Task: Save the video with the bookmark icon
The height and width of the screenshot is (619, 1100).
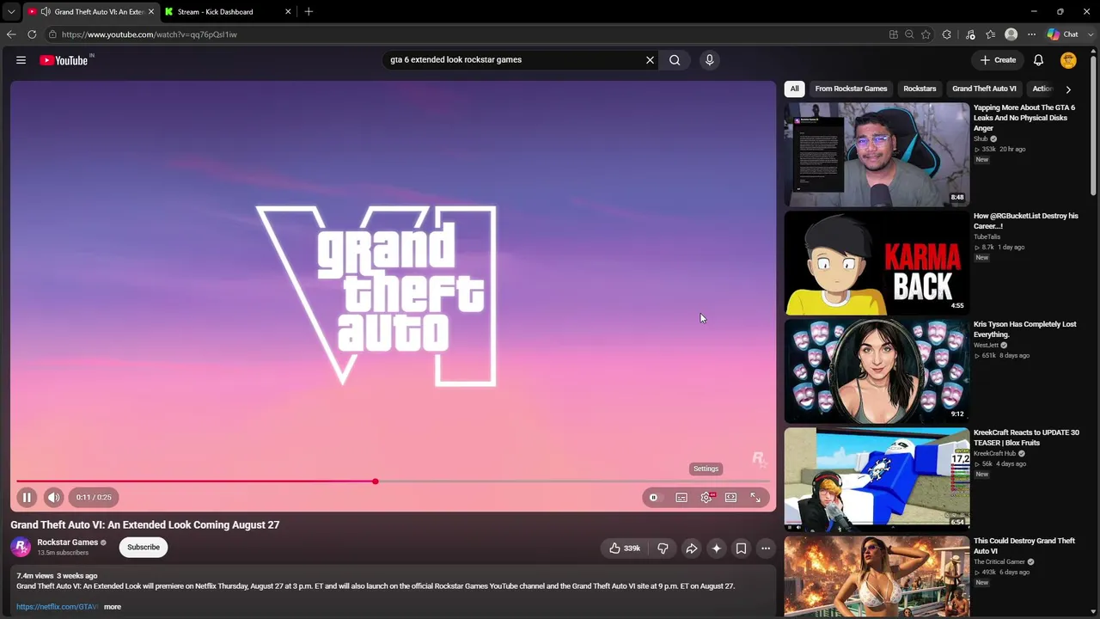Action: coord(741,548)
